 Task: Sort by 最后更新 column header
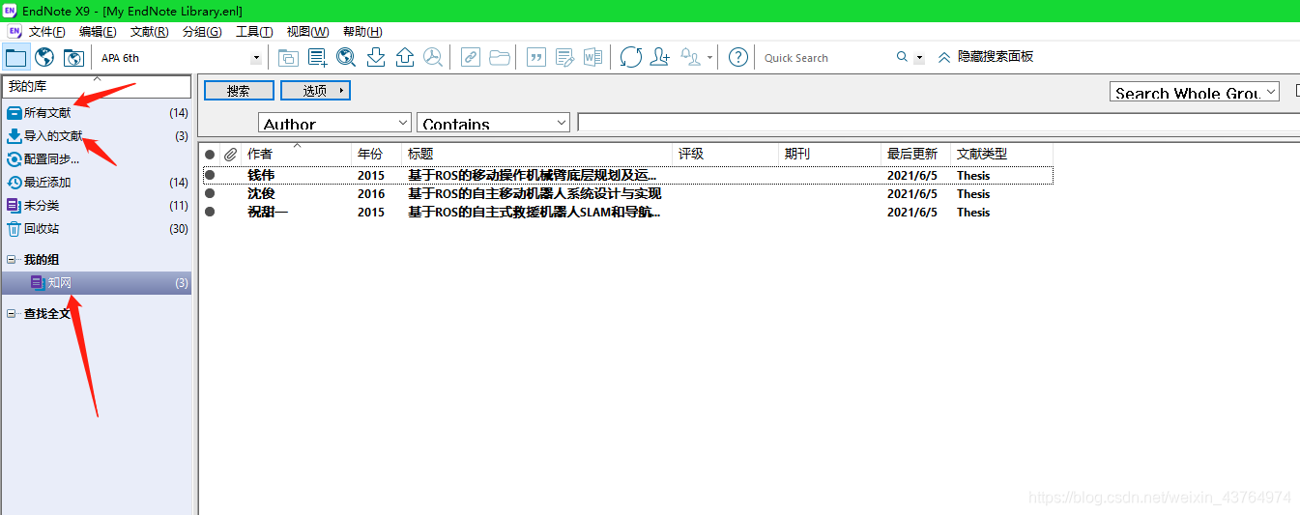(916, 154)
